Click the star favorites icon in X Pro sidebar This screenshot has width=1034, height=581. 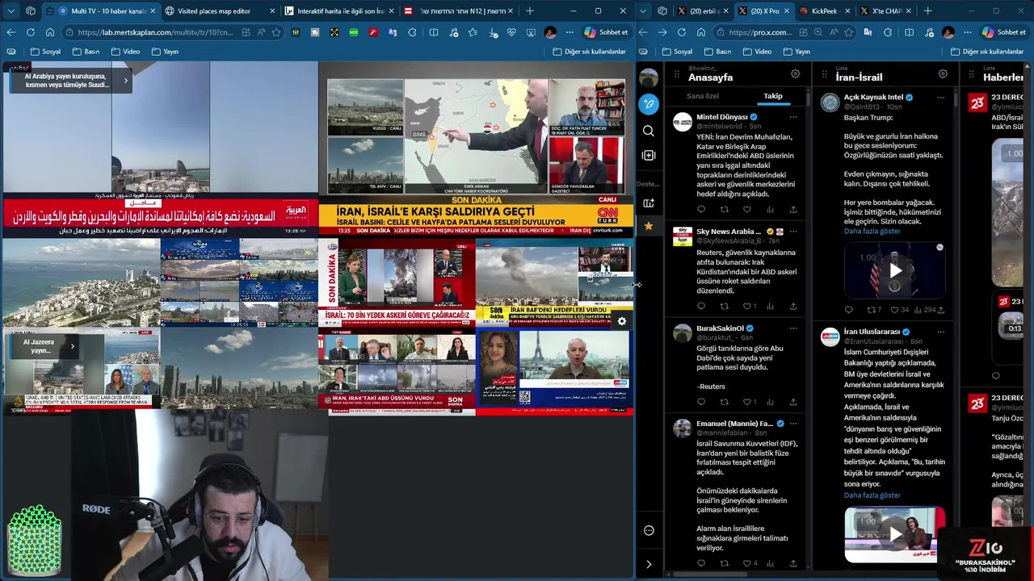[x=649, y=227]
